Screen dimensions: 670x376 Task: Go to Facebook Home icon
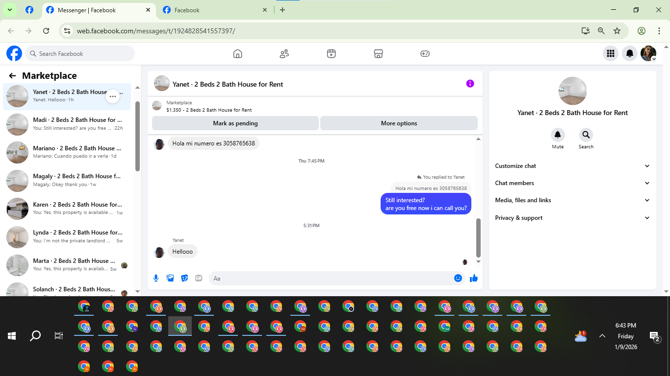pos(238,54)
